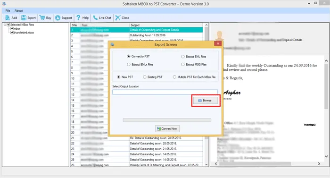Image resolution: width=330 pixels, height=178 pixels.
Task: Select row 25 'Detail of Outstanding as on: 14.05.2016.'
Action: click(x=137, y=160)
